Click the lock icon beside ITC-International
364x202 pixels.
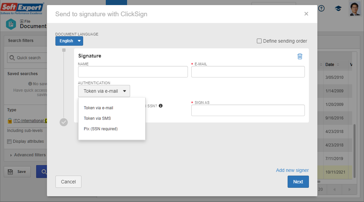pyautogui.click(x=10, y=121)
